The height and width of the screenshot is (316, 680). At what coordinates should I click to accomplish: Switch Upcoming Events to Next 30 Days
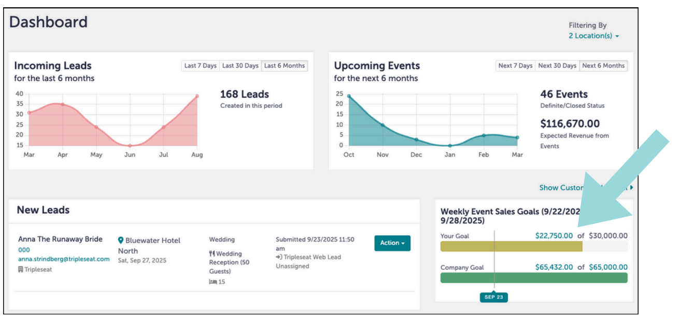[557, 66]
